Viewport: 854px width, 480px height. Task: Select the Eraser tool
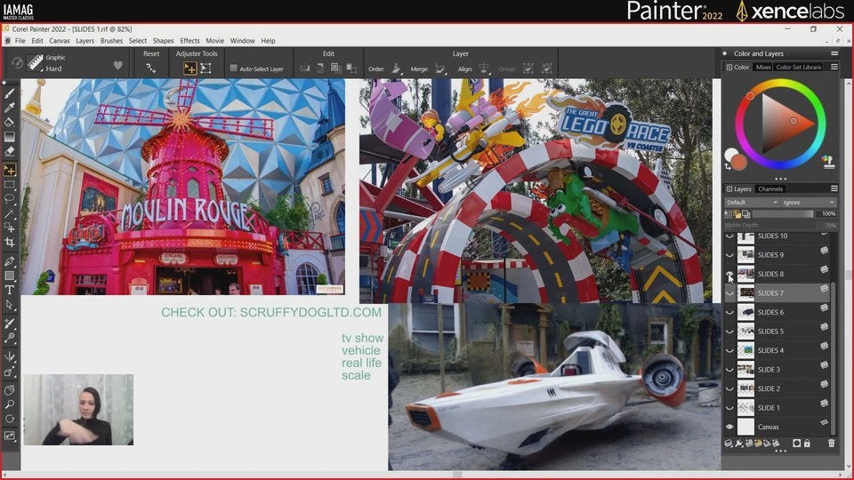pyautogui.click(x=10, y=151)
